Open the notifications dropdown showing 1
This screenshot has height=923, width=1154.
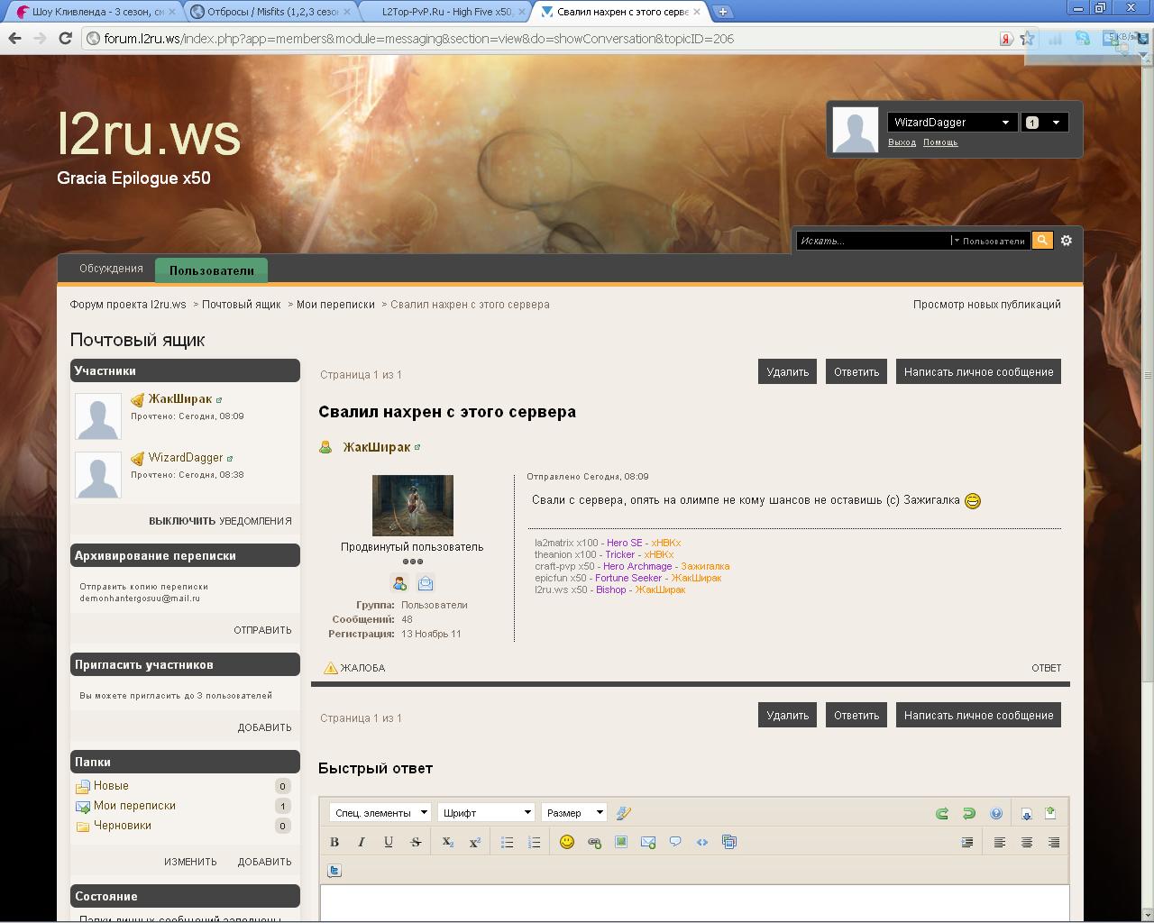1045,123
